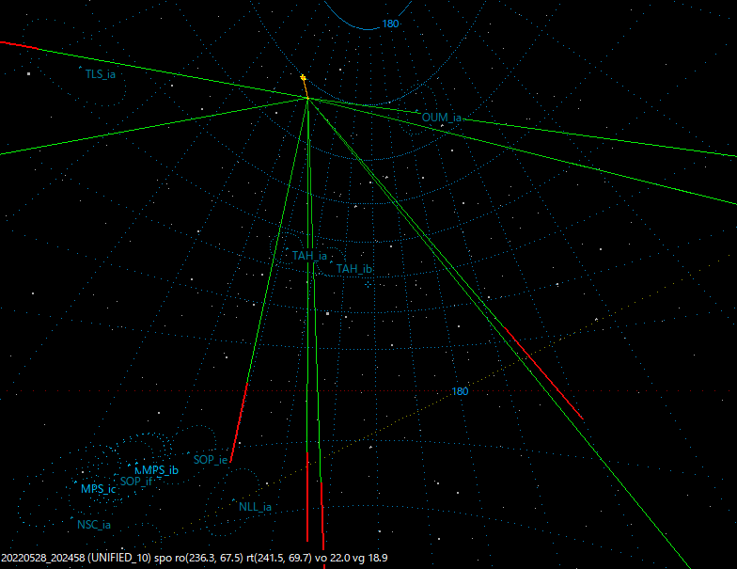Viewport: 737px width, 569px height.
Task: Click status text 20220528_202458 (UNIFIED_10)
Action: click(76, 559)
